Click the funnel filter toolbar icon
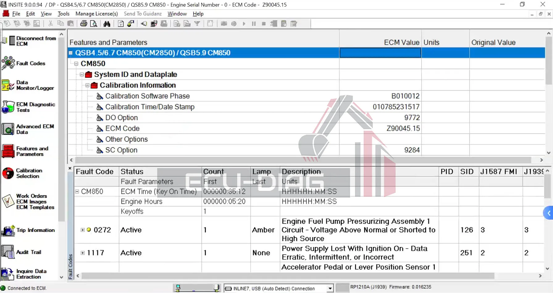 pos(197,24)
